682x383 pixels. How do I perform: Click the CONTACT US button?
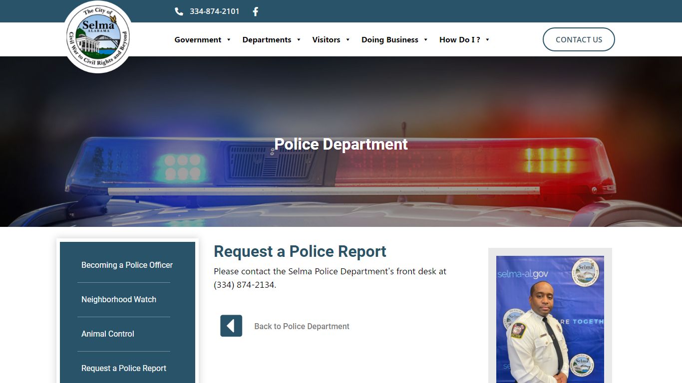click(579, 39)
